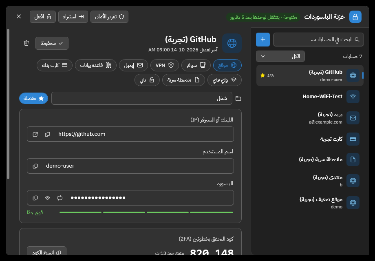Click the globe icon of موقع ضعيف (تجربة)
Image resolution: width=375 pixels, height=261 pixels.
click(353, 203)
